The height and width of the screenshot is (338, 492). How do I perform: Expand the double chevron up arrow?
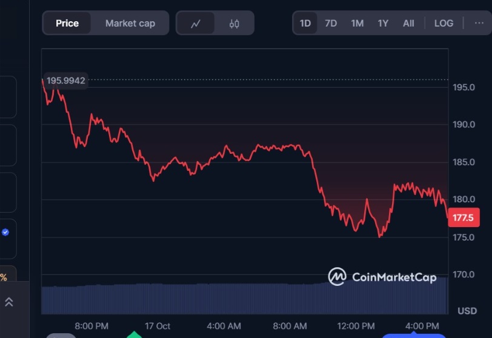tap(8, 302)
